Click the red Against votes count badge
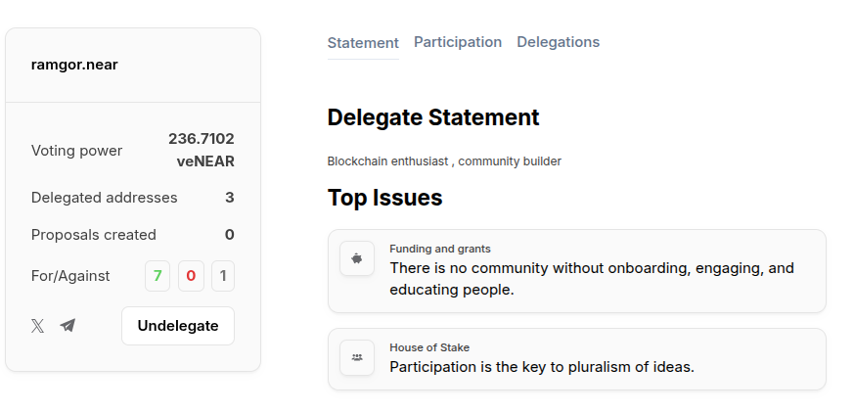 pyautogui.click(x=191, y=276)
